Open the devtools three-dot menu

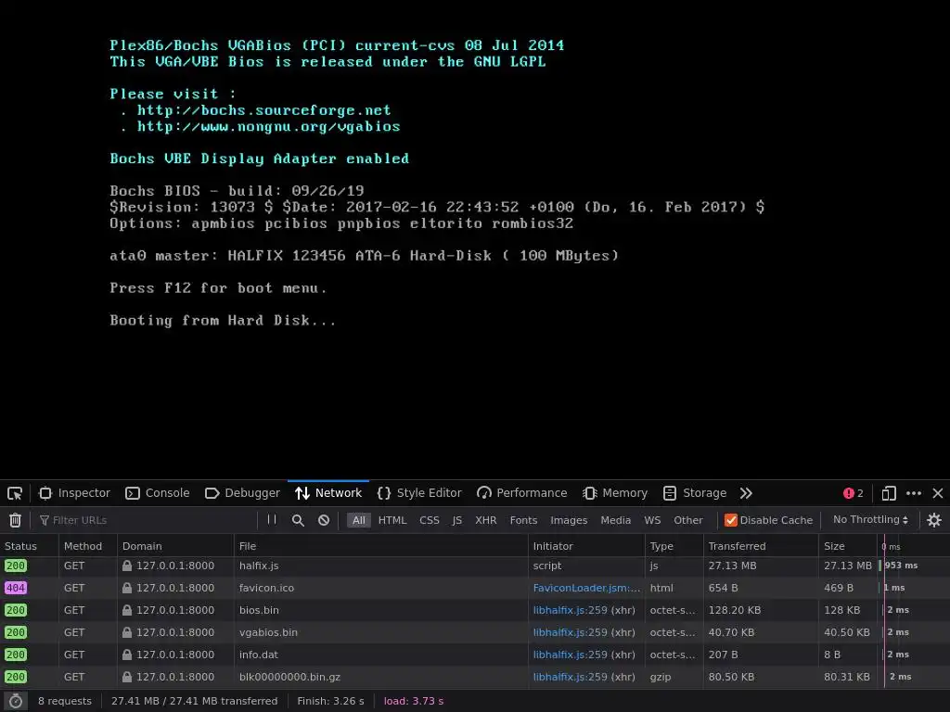[x=914, y=493]
